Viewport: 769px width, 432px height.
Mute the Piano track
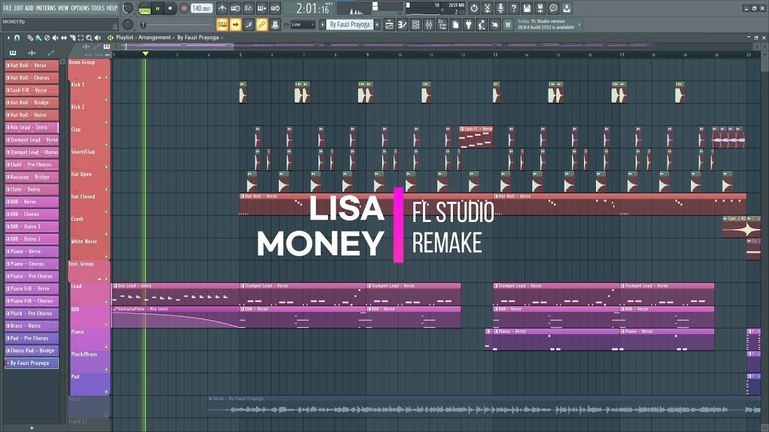106,347
